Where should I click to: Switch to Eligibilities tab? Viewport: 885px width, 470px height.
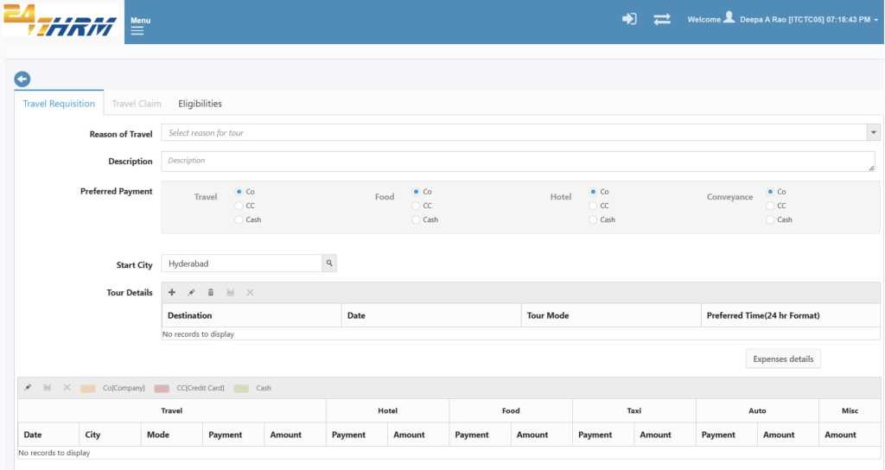200,104
